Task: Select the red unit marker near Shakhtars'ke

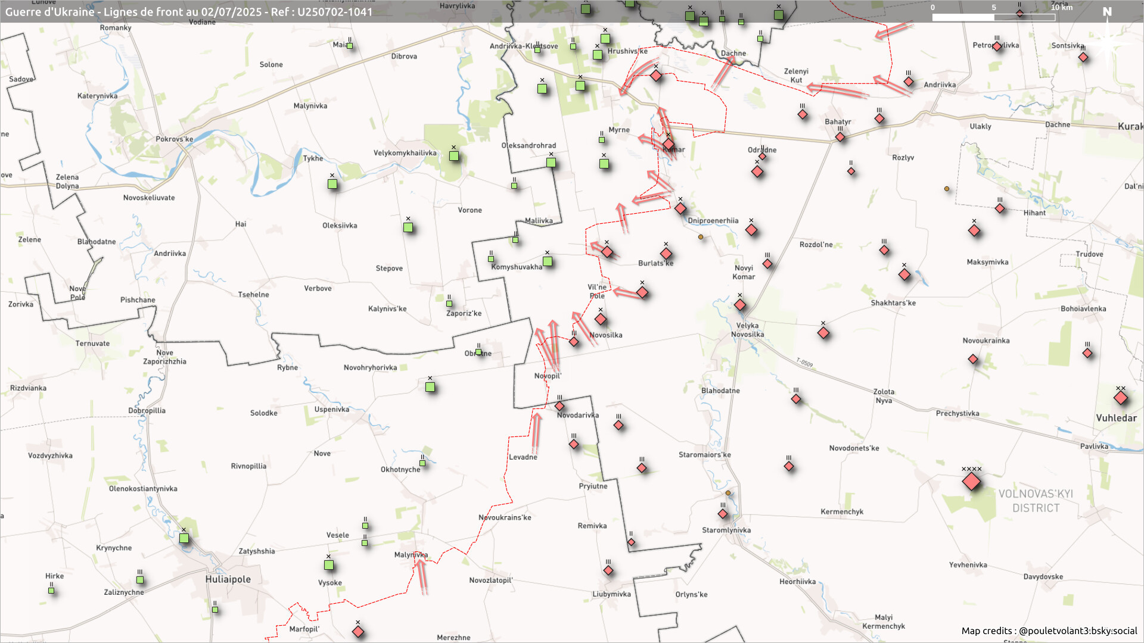Action: pos(904,274)
